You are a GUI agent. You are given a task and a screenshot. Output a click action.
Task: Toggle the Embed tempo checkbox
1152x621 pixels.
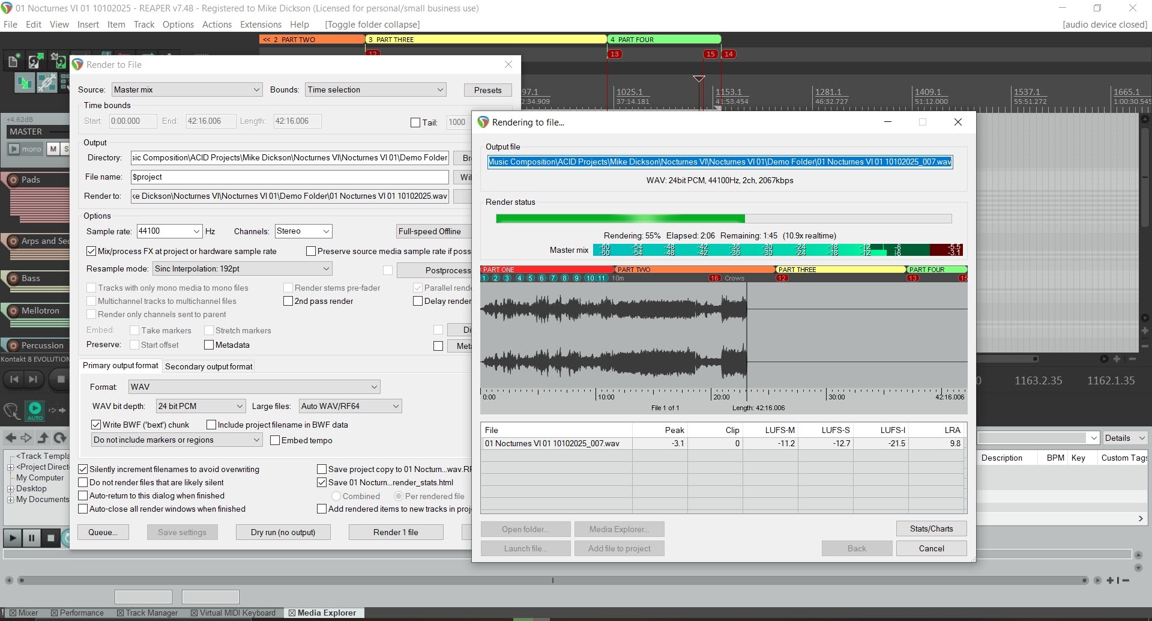coord(275,440)
